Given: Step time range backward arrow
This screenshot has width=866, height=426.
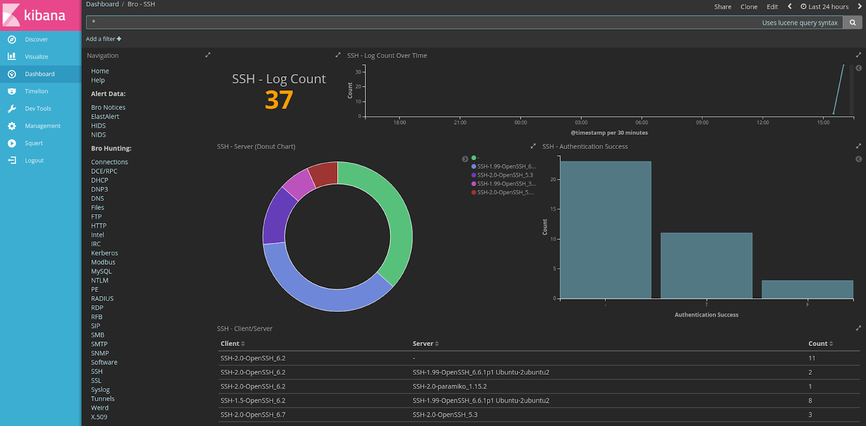Looking at the screenshot, I should tap(790, 6).
